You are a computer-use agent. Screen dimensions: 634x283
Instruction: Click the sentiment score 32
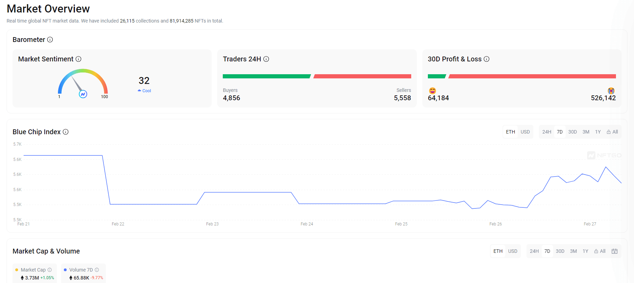click(x=144, y=80)
